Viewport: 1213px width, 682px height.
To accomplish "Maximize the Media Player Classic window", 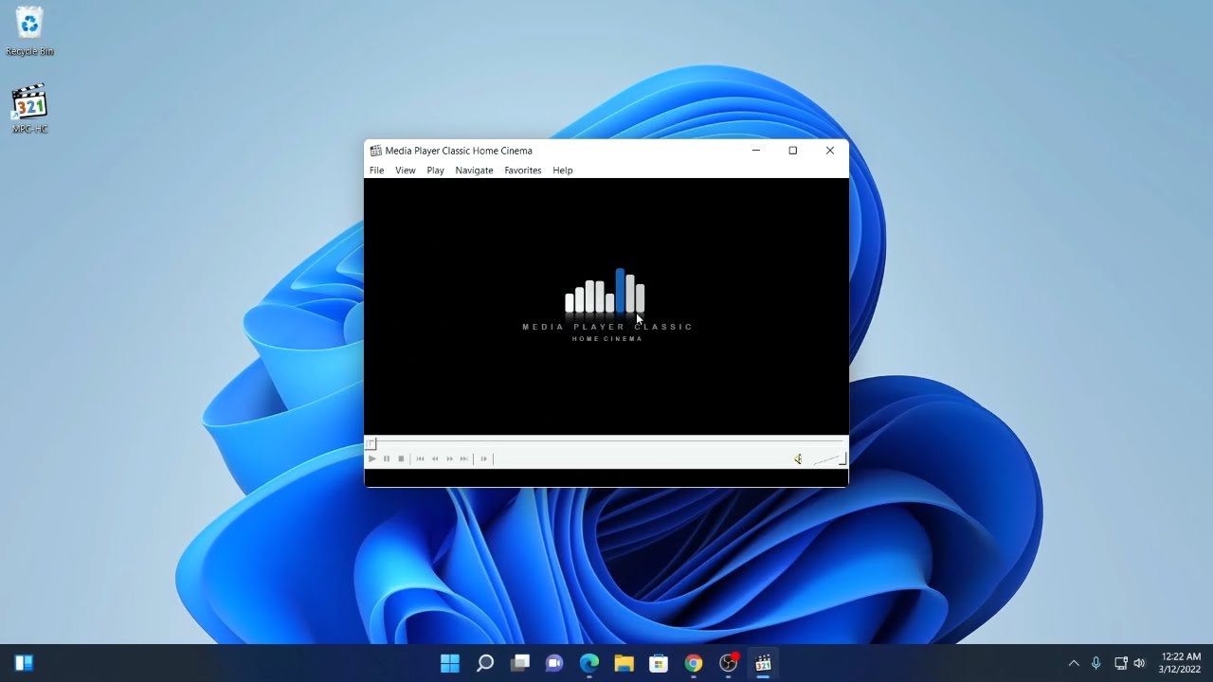I will pos(793,151).
